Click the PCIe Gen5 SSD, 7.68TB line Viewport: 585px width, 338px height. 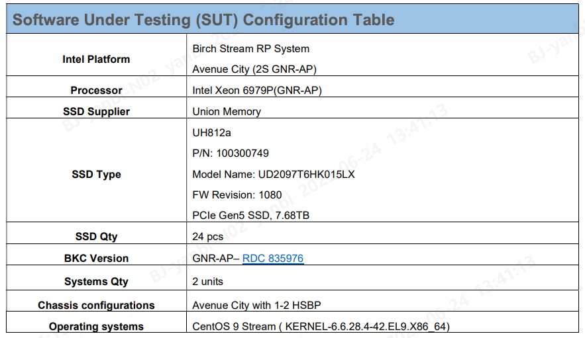(250, 216)
